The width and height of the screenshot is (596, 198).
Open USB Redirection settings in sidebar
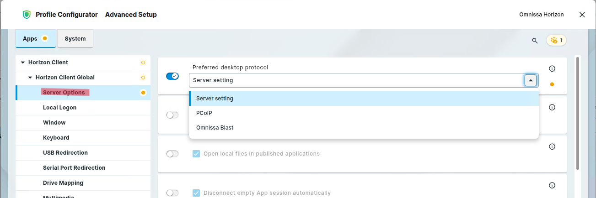click(65, 153)
